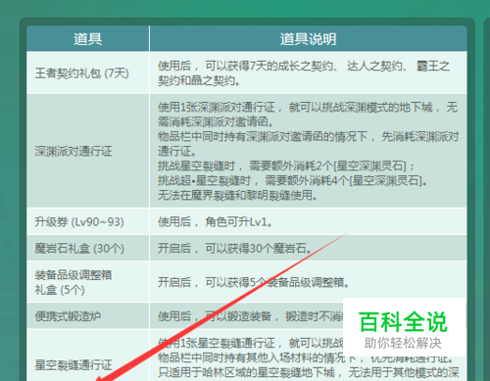Image resolution: width=490 pixels, height=381 pixels.
Task: Click the 王者契约礼包 description text
Action: [x=304, y=73]
